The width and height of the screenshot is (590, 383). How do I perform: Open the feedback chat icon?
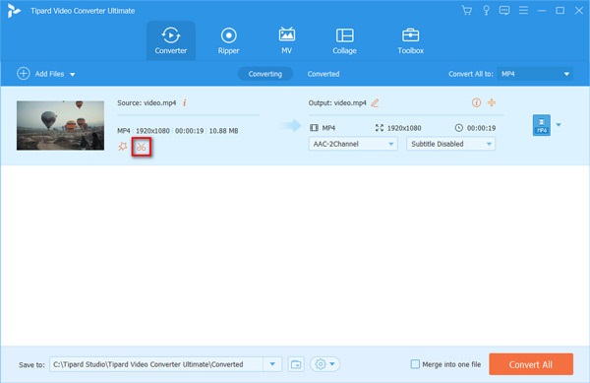(504, 11)
